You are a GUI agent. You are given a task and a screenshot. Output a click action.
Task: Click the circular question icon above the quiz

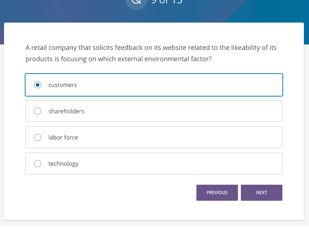[136, 4]
